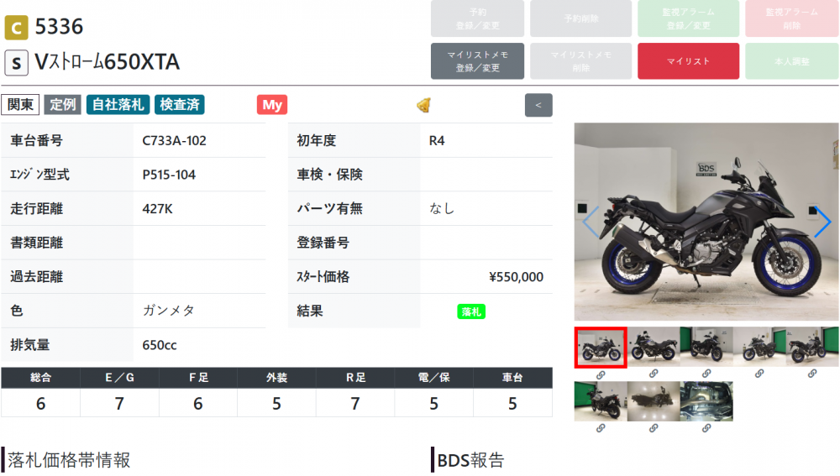840x476 pixels.
Task: Click the red マイリスト button
Action: [x=688, y=61]
